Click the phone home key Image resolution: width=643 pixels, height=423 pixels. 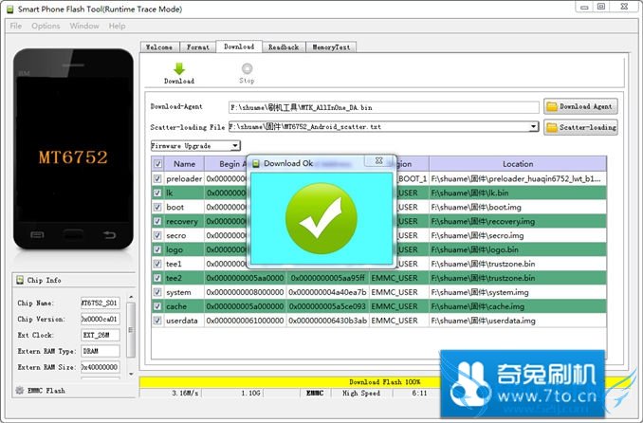pyautogui.click(x=73, y=234)
